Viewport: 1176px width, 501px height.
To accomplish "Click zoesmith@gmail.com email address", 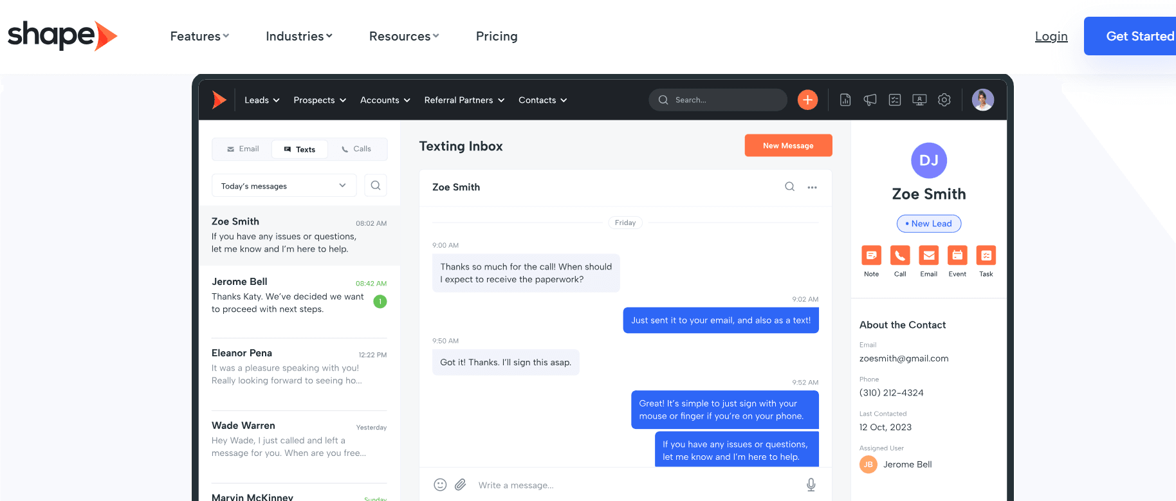I will click(904, 358).
